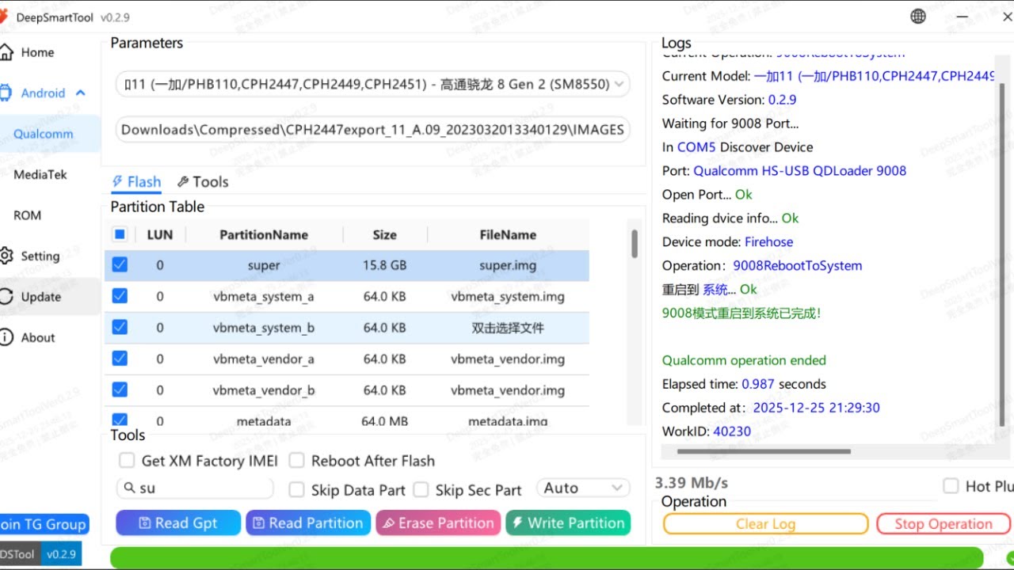Click the partition search field containing 'su'
This screenshot has height=570, width=1014.
pos(195,488)
